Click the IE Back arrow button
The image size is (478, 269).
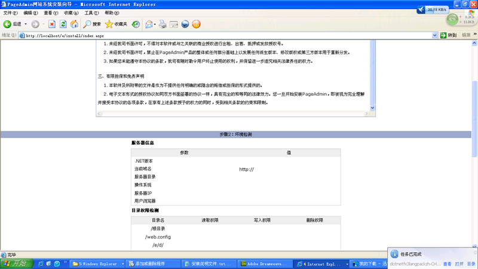coord(8,24)
